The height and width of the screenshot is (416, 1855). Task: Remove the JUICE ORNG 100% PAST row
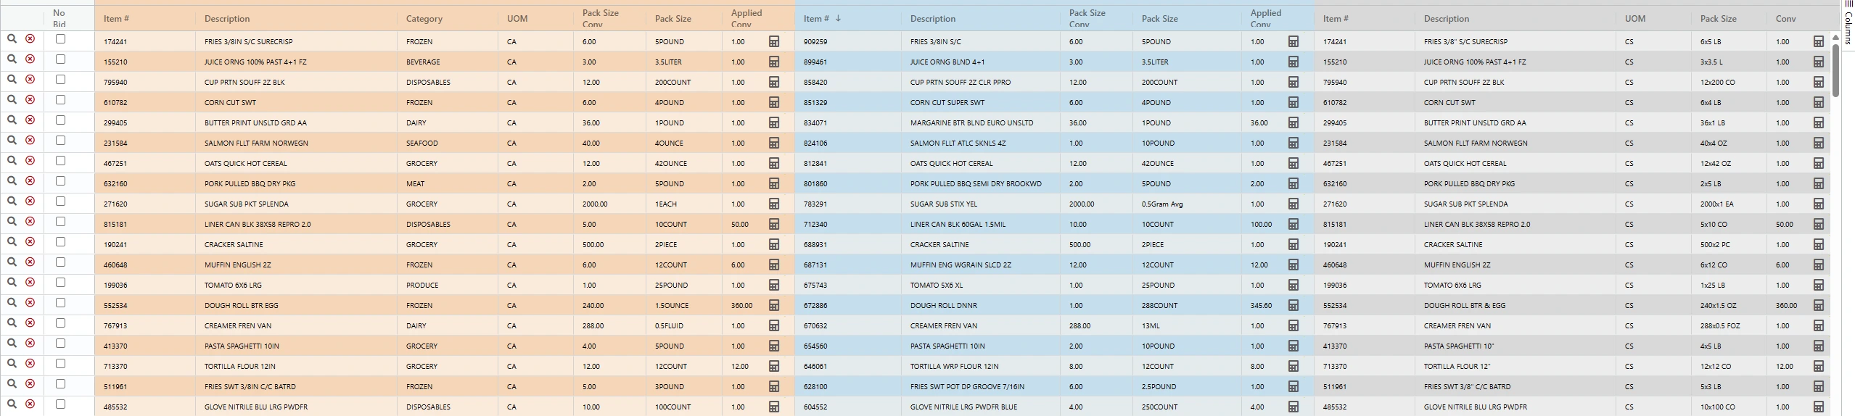(x=30, y=59)
